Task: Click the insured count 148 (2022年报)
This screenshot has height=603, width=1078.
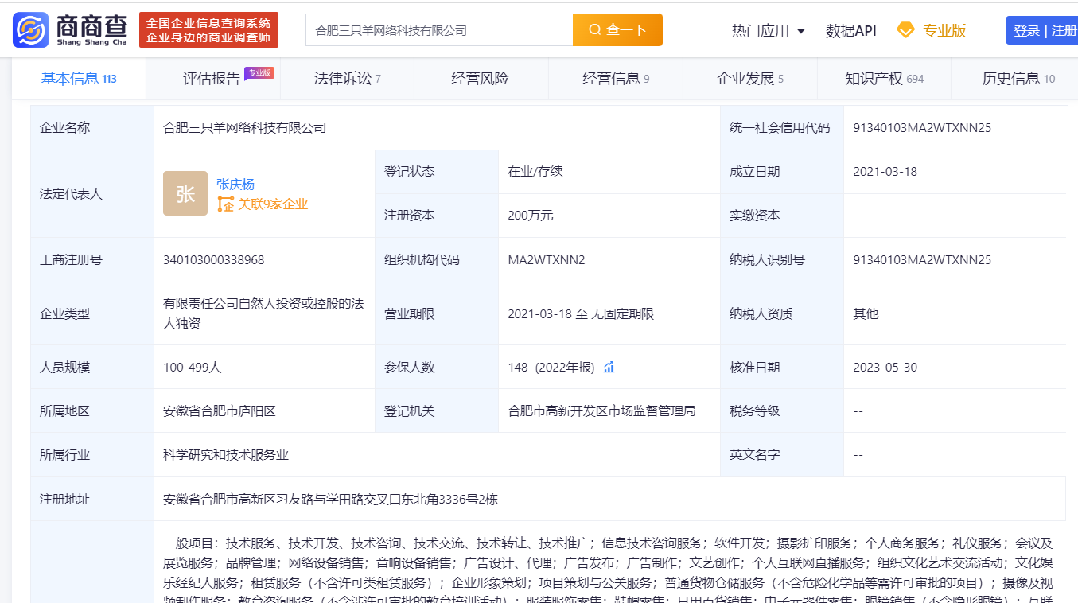Action: point(551,367)
